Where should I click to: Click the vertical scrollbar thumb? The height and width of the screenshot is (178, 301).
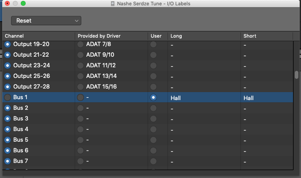pos(297,74)
